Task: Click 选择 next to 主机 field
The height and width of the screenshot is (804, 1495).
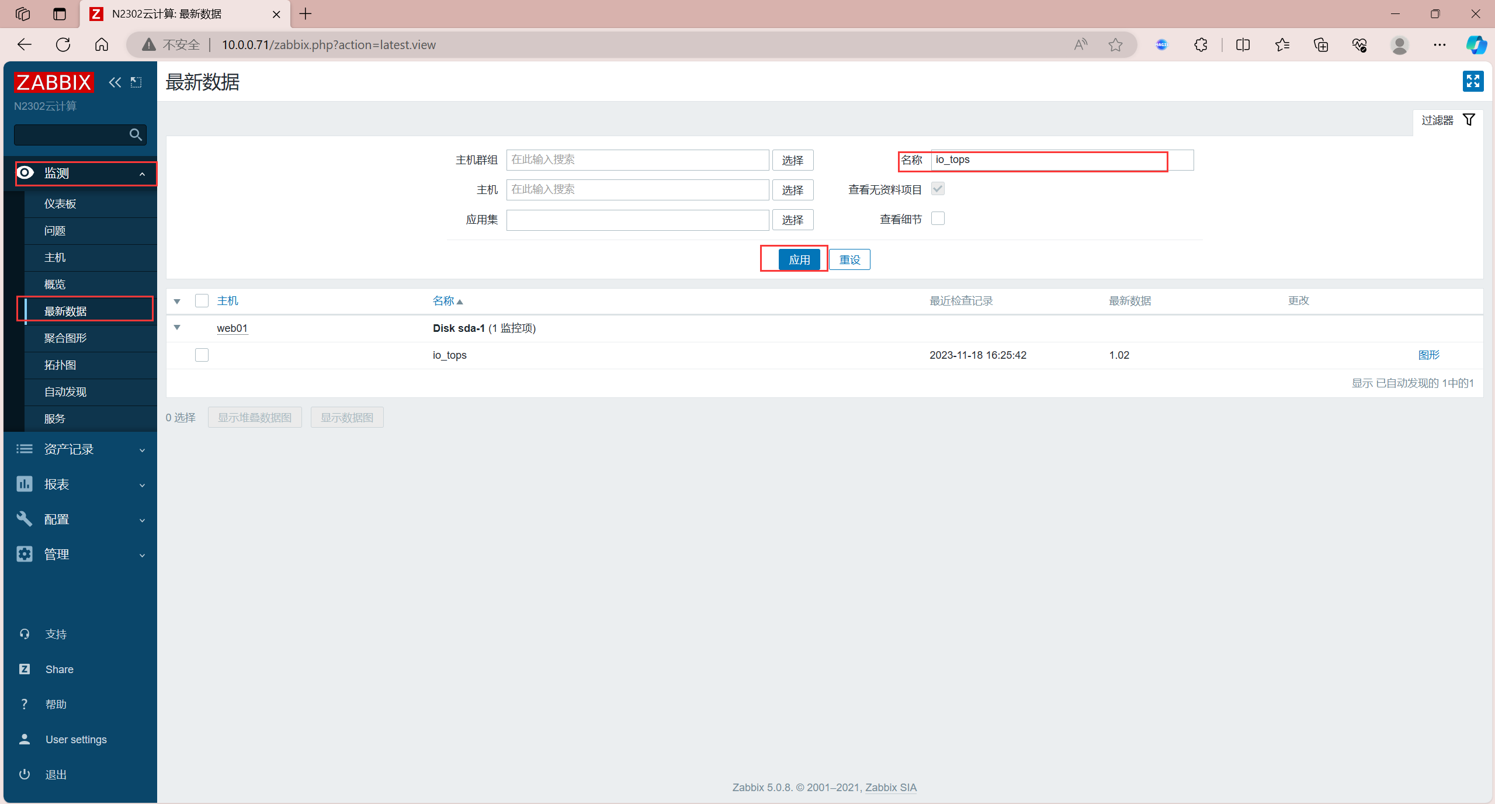Action: coord(793,190)
